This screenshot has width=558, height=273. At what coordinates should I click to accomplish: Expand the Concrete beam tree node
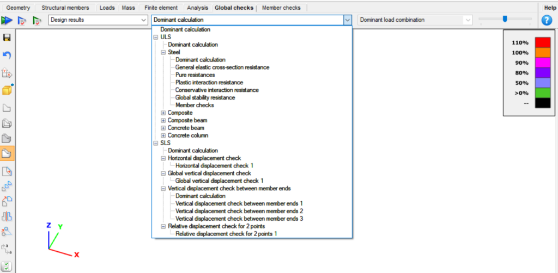[163, 128]
